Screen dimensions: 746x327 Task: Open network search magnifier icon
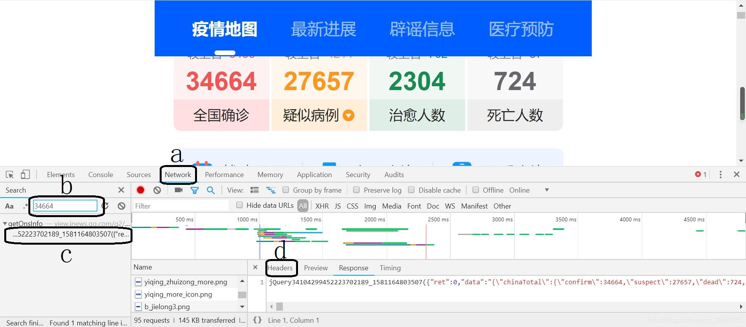point(211,190)
